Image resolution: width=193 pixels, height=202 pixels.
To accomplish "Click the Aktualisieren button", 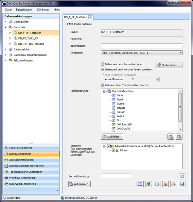I will coord(79,184).
